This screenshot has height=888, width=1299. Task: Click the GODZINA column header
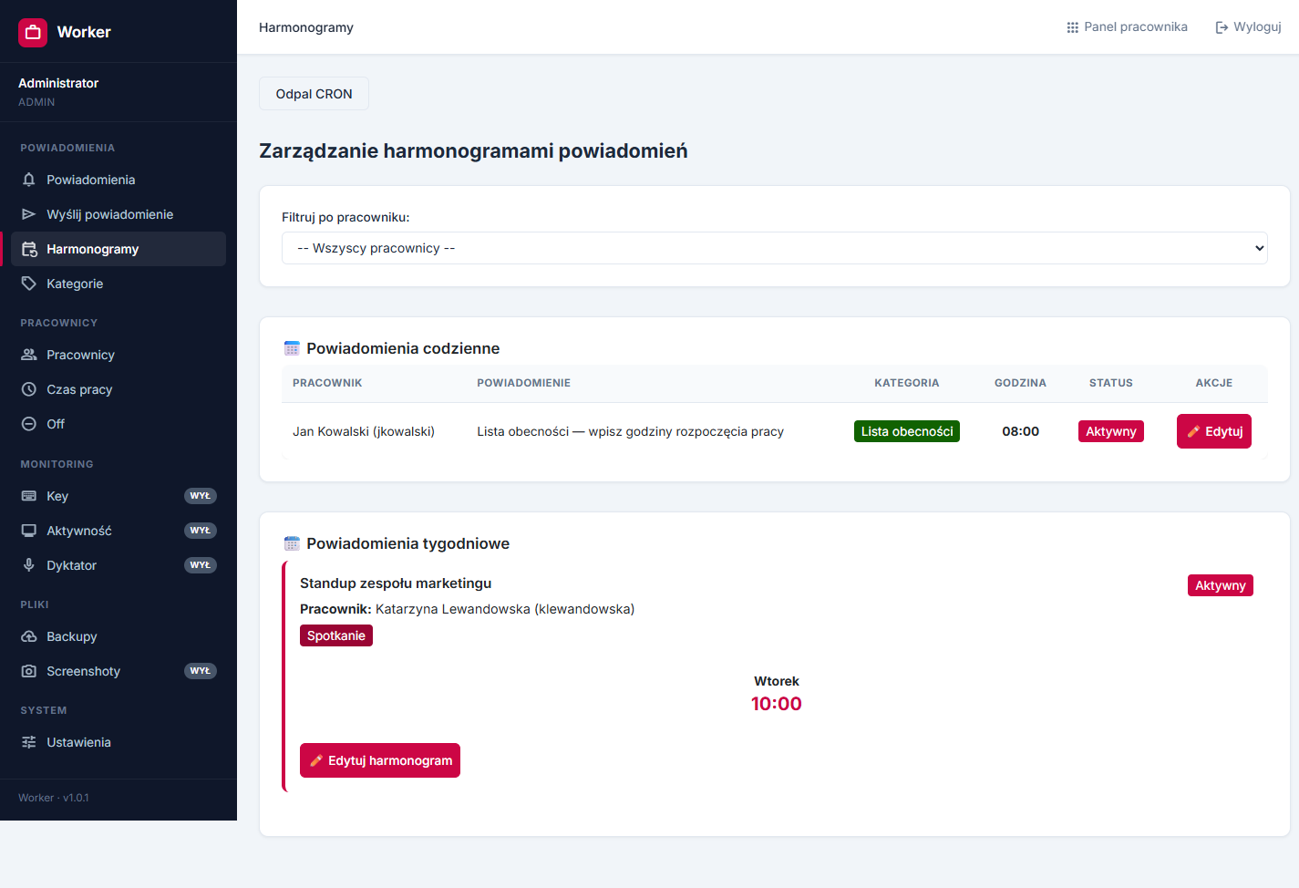[x=1020, y=383]
